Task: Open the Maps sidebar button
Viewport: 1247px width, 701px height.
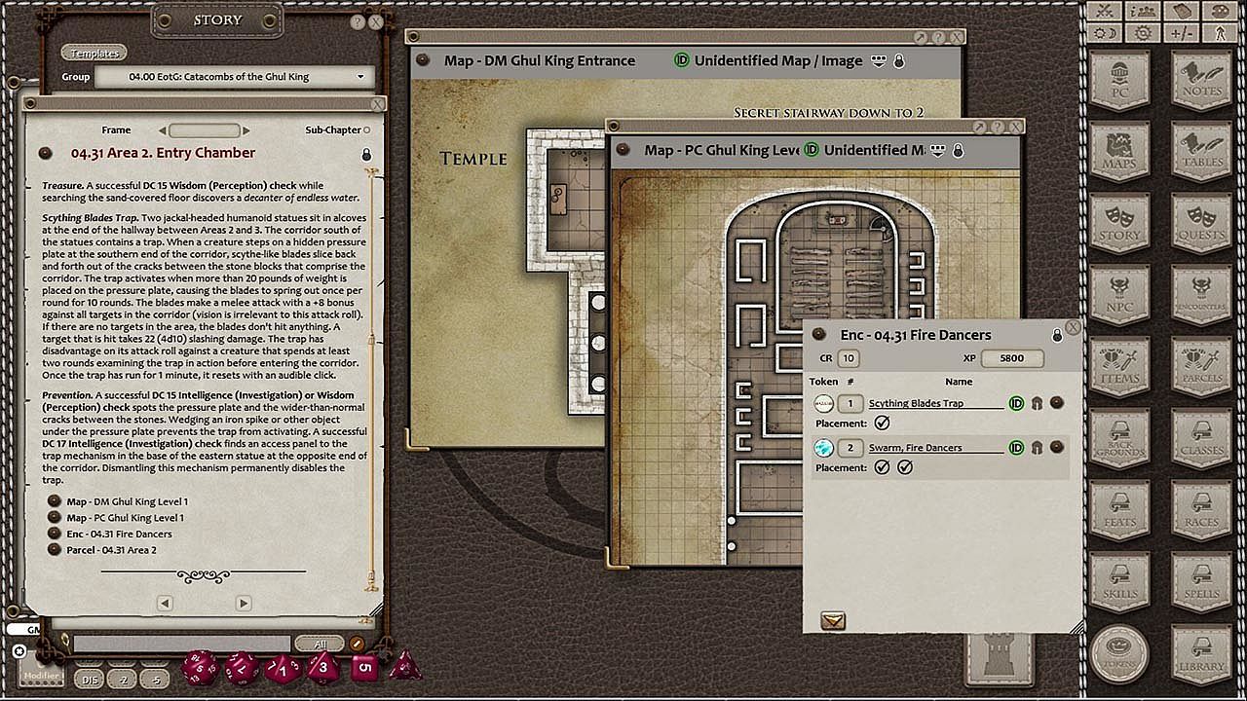Action: click(1120, 152)
